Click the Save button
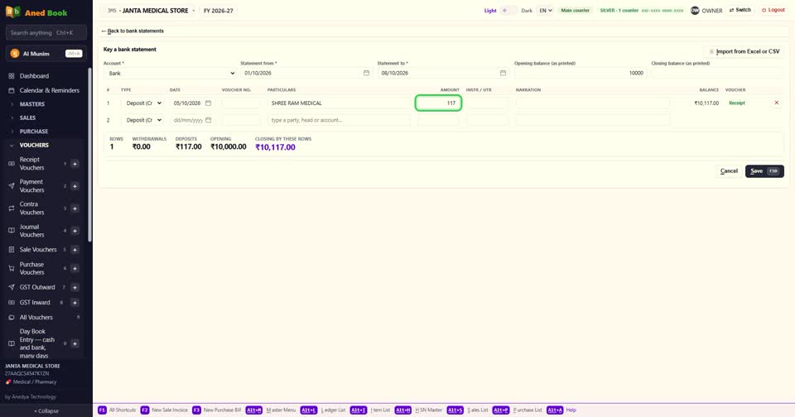 coord(764,171)
